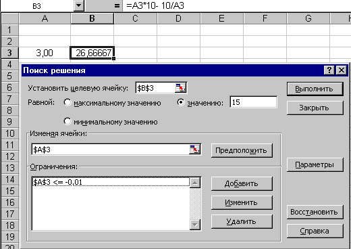Select cell B3 containing 26,66667
351x249 pixels.
click(92, 53)
